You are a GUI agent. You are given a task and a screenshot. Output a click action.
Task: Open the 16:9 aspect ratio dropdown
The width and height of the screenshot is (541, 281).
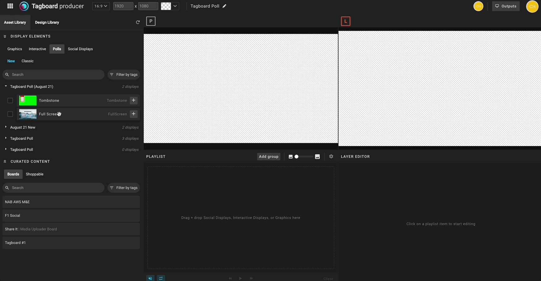pyautogui.click(x=101, y=6)
